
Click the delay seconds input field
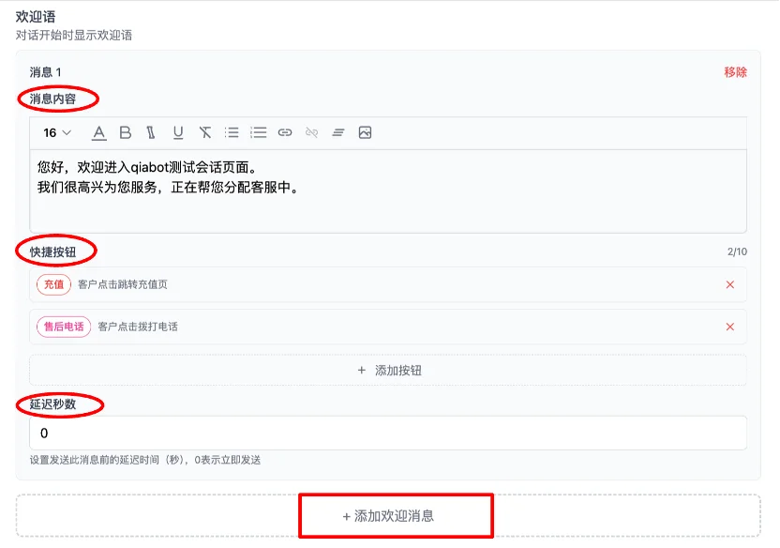386,434
